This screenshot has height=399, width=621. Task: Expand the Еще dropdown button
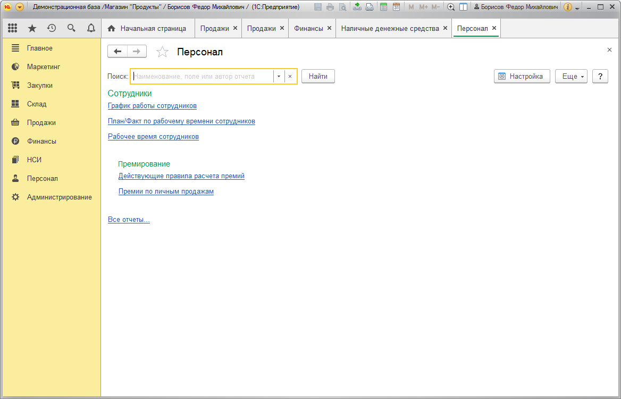click(571, 77)
